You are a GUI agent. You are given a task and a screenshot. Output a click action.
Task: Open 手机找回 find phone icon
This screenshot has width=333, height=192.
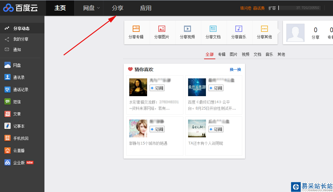pyautogui.click(x=8, y=138)
